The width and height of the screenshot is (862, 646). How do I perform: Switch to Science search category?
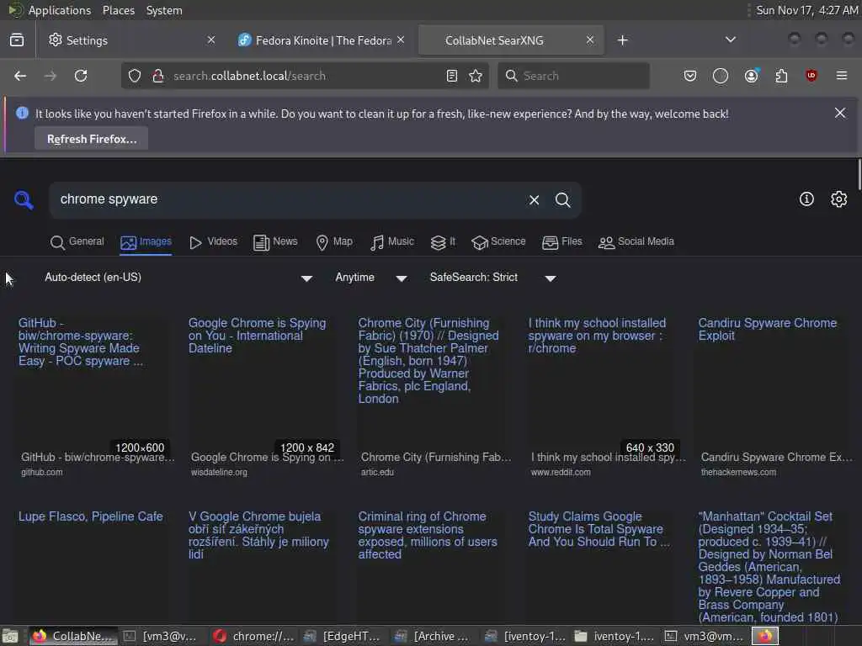(x=498, y=241)
